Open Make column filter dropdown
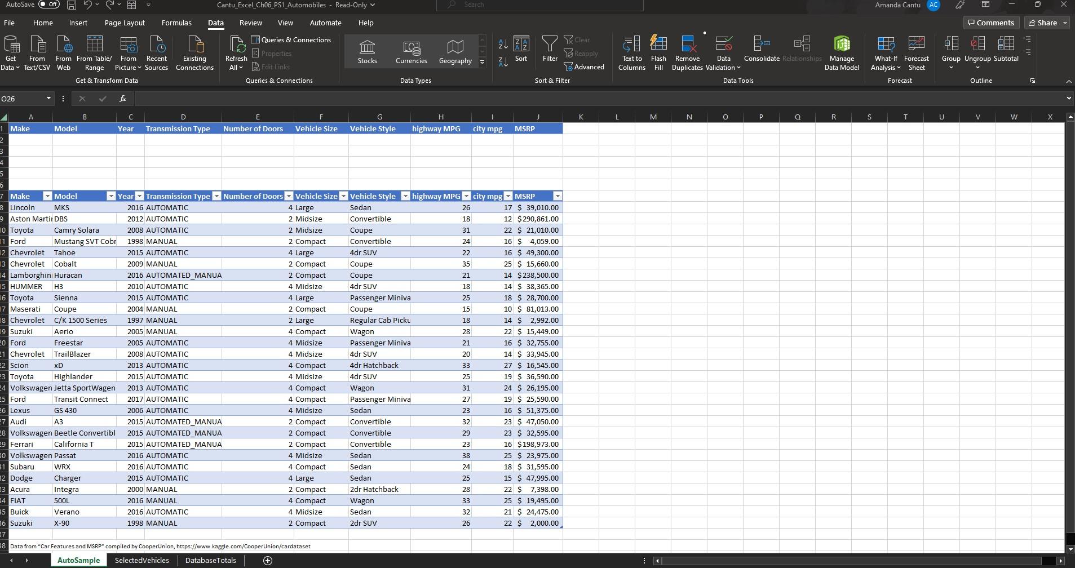1075x568 pixels. 47,196
